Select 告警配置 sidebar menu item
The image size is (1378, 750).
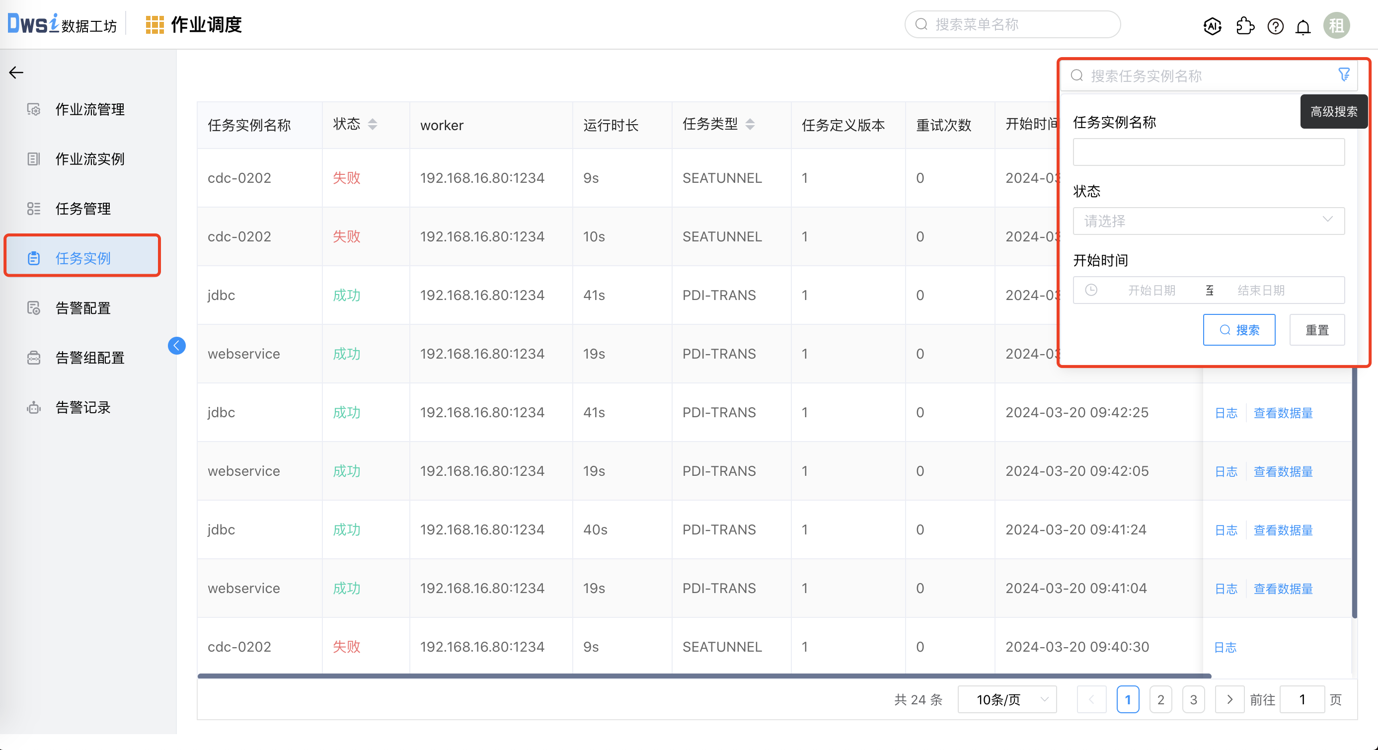(x=83, y=307)
